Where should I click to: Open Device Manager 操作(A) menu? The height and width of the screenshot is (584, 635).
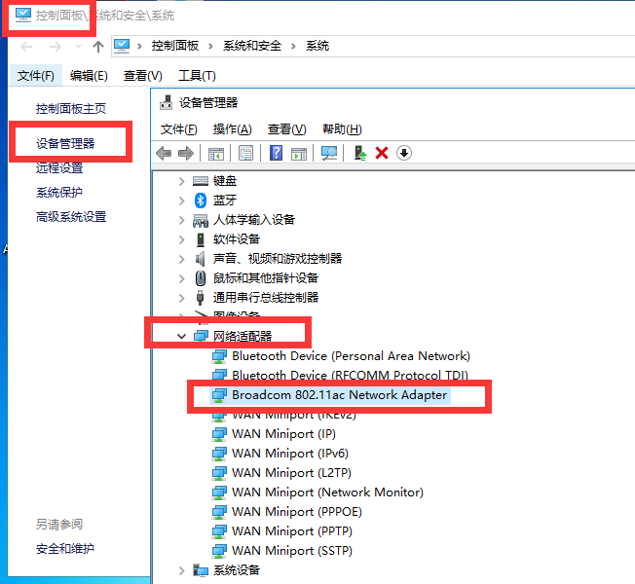[x=232, y=129]
